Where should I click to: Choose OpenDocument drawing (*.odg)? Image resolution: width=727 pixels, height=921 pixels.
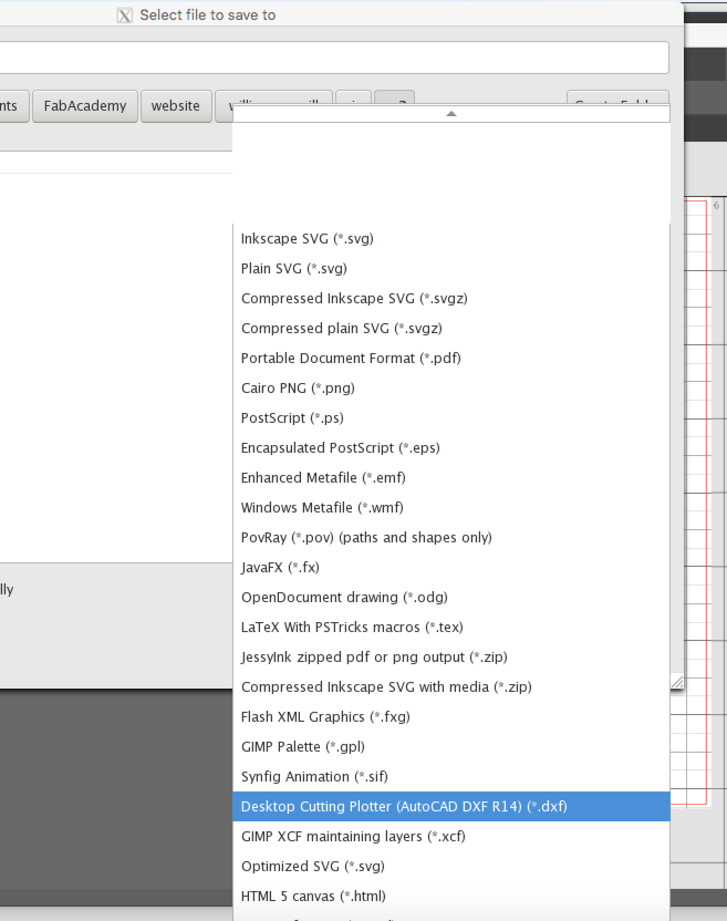pyautogui.click(x=451, y=597)
